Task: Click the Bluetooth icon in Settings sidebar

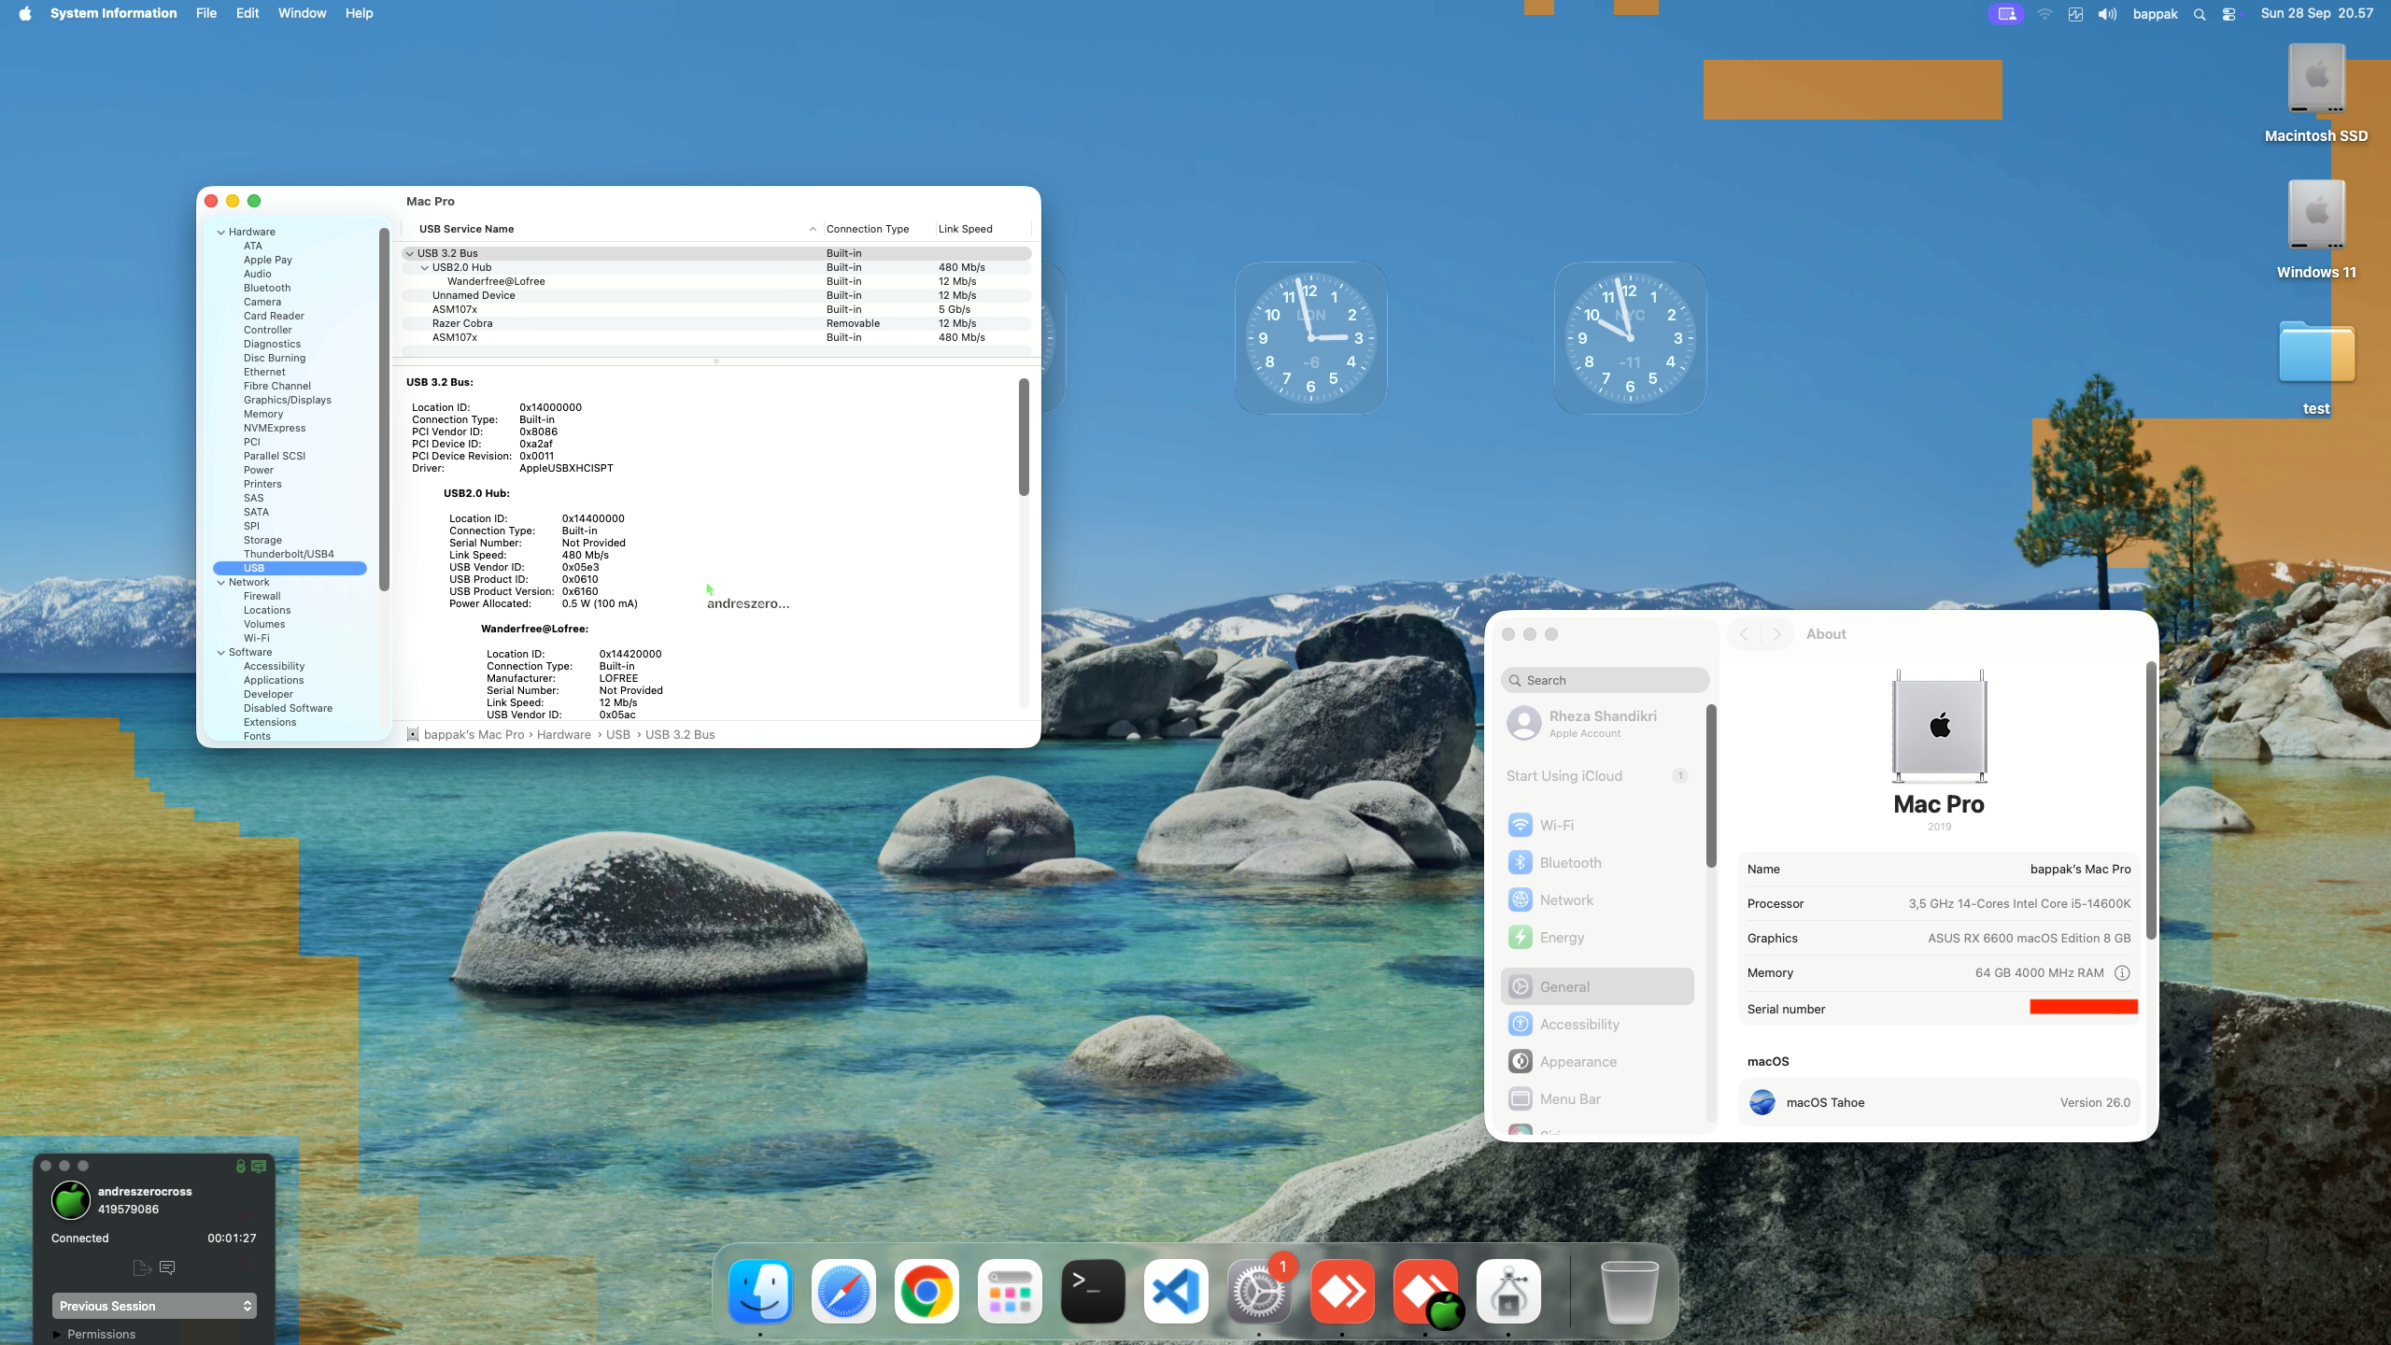Action: point(1520,862)
